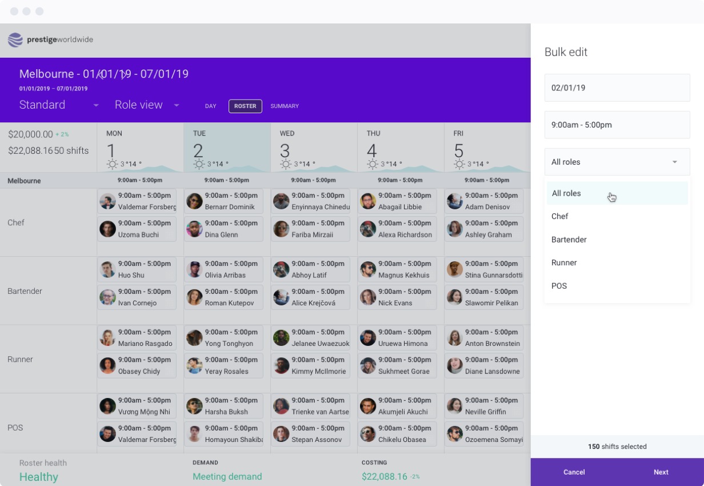The height and width of the screenshot is (486, 704).
Task: Choose All roles option in list
Action: 617,193
